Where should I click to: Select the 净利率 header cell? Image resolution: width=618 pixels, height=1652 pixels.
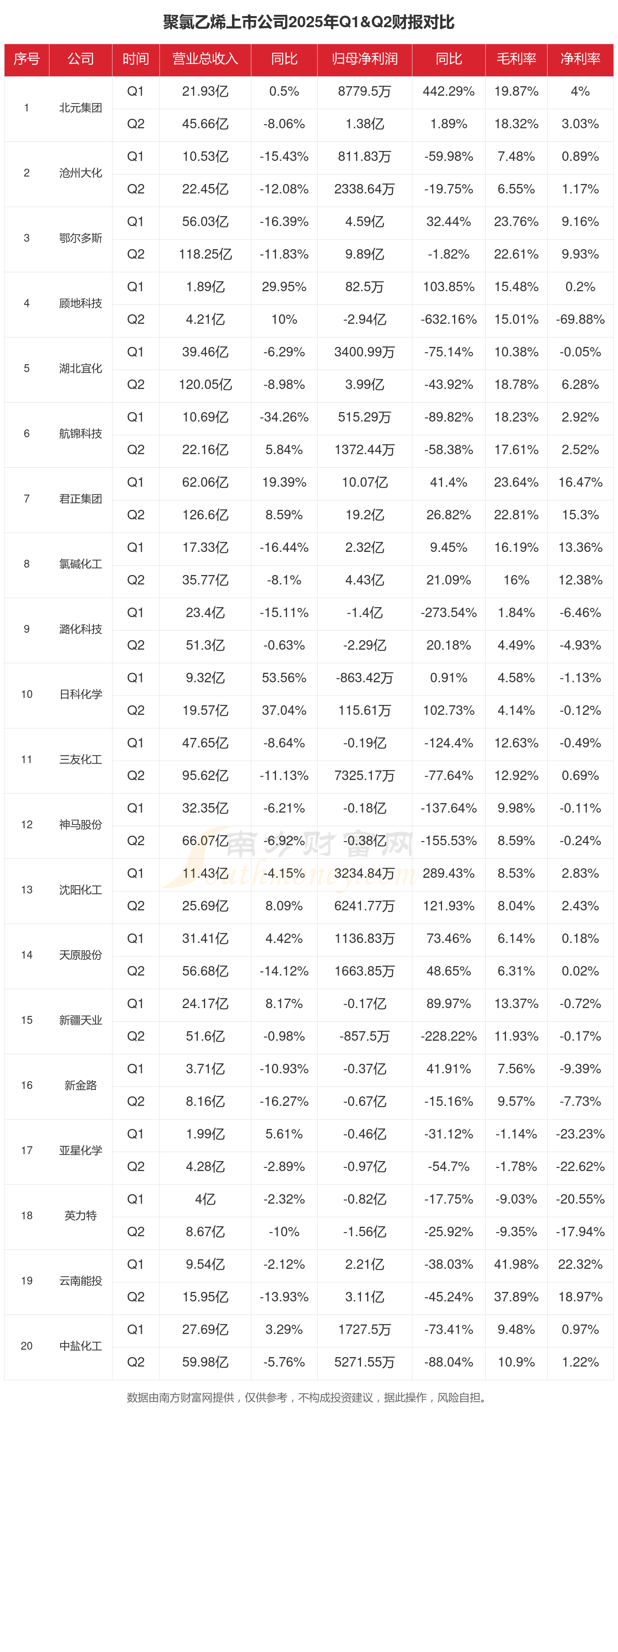coord(580,59)
